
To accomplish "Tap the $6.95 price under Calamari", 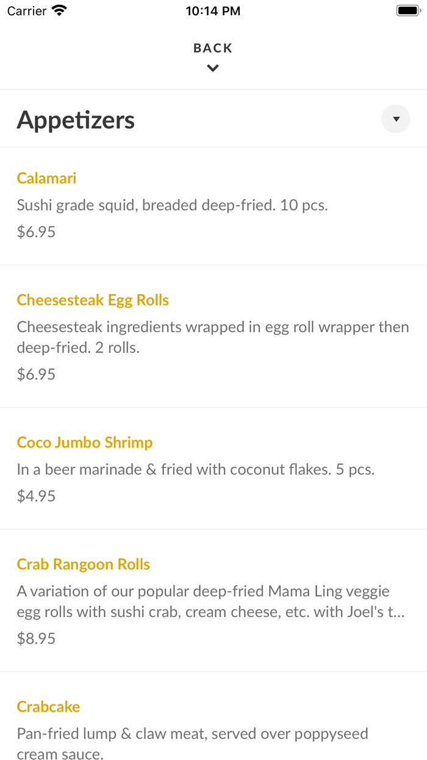I will 36,231.
